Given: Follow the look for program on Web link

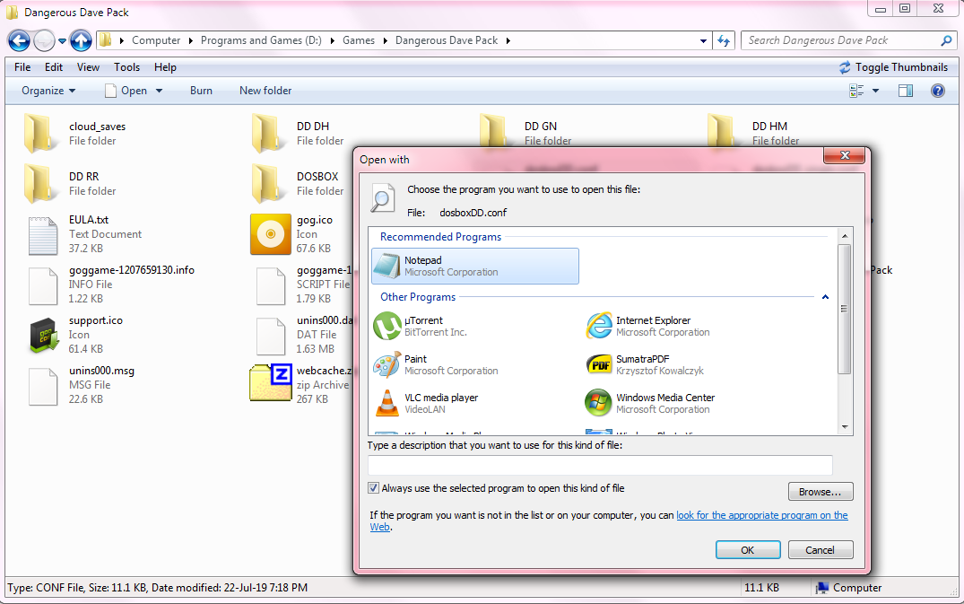Looking at the screenshot, I should click(762, 515).
